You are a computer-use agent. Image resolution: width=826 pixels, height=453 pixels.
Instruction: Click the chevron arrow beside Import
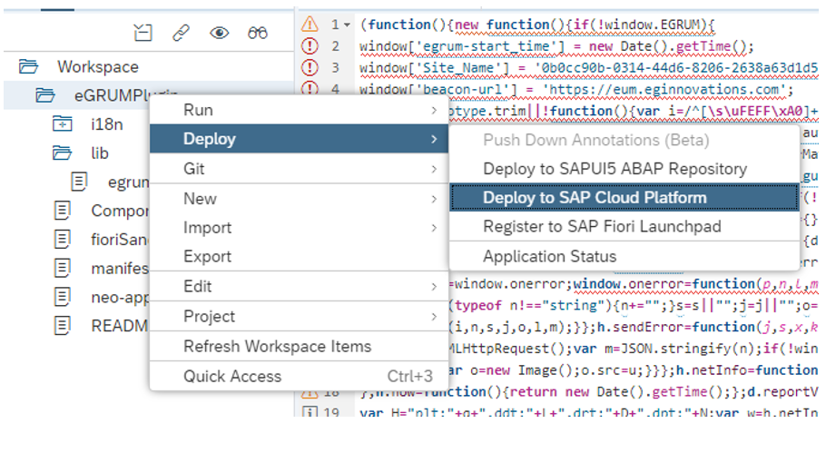click(x=434, y=228)
